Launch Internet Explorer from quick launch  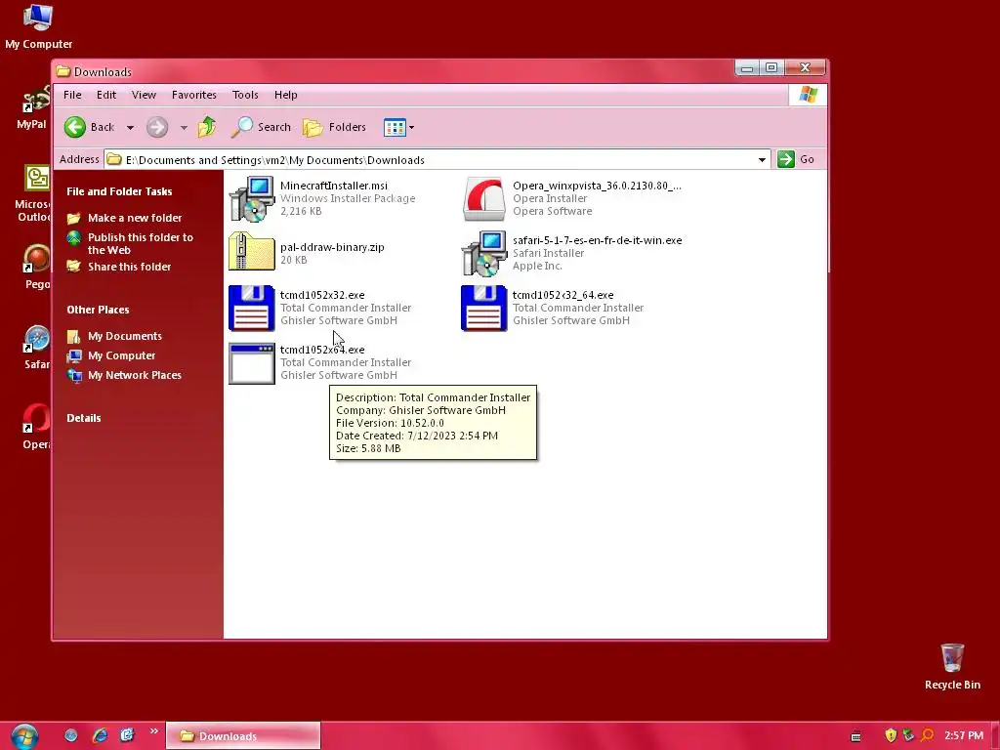click(x=100, y=735)
